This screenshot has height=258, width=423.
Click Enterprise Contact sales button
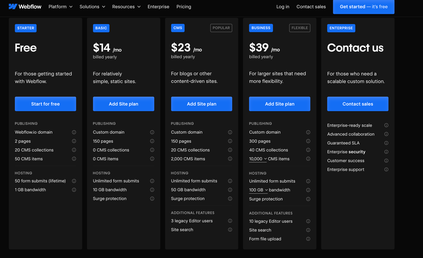click(x=358, y=104)
